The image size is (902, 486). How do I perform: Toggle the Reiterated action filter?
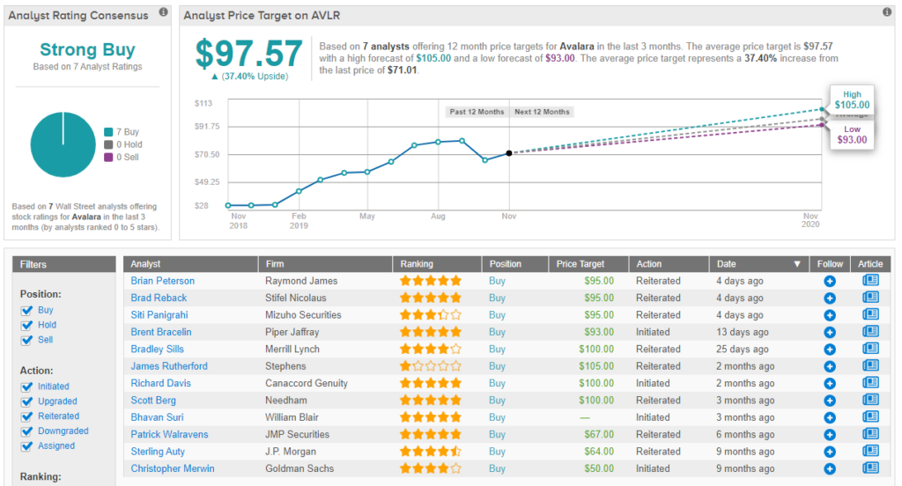pos(26,417)
